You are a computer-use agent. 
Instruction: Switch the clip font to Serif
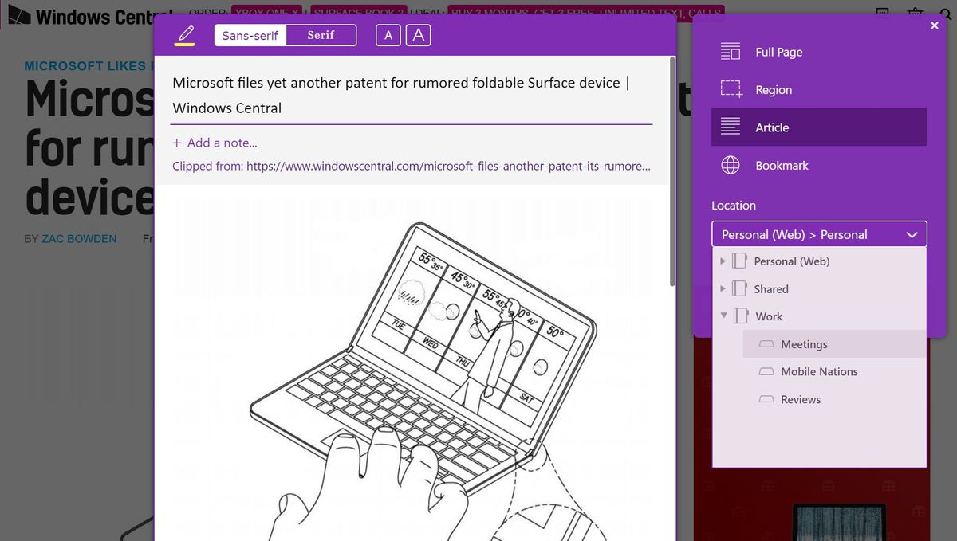tap(320, 35)
